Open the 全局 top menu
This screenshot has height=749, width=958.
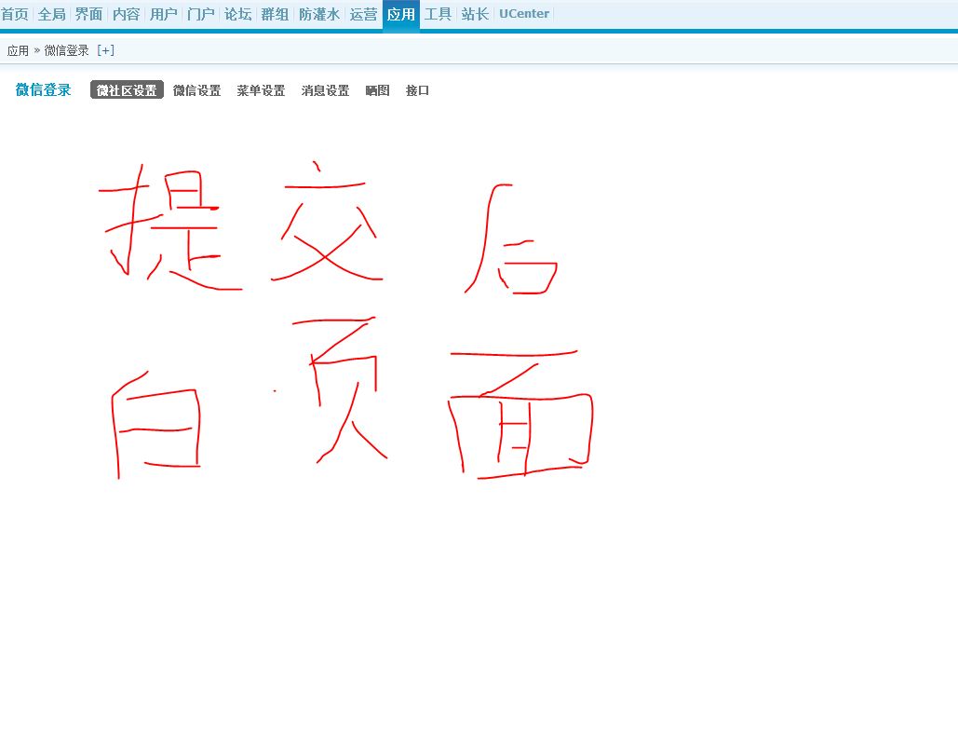click(52, 14)
